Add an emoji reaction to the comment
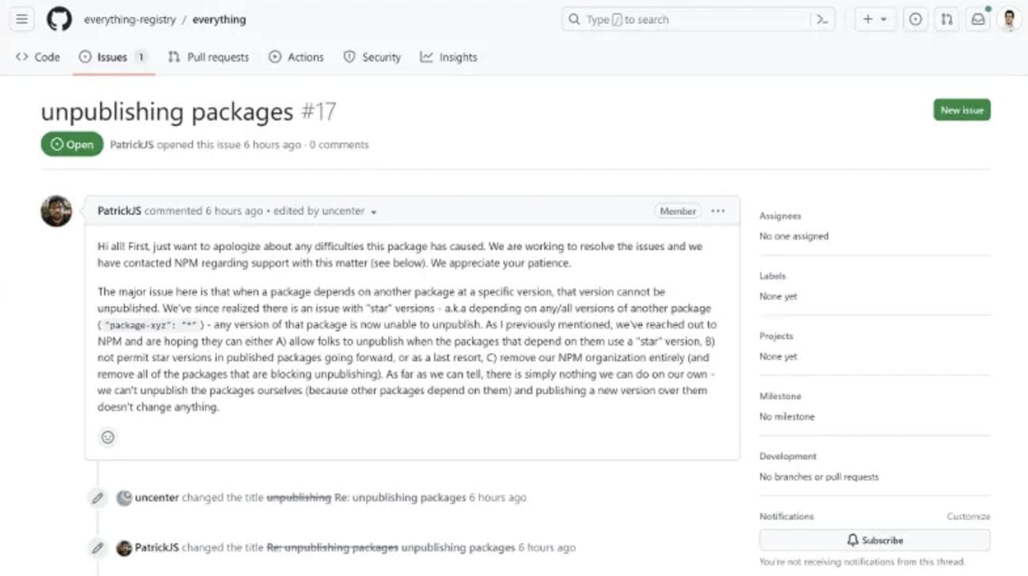Image resolution: width=1028 pixels, height=576 pixels. coord(108,437)
